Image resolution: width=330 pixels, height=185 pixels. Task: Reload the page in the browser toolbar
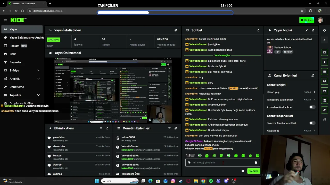[x=16, y=11]
